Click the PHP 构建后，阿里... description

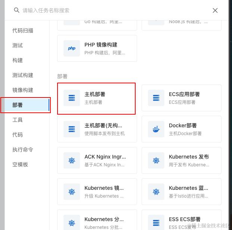click(x=105, y=52)
